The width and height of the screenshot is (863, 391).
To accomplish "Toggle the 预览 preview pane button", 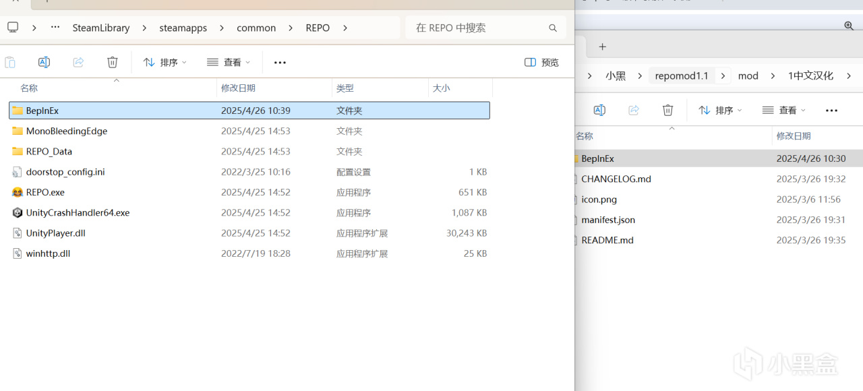I will click(x=541, y=62).
